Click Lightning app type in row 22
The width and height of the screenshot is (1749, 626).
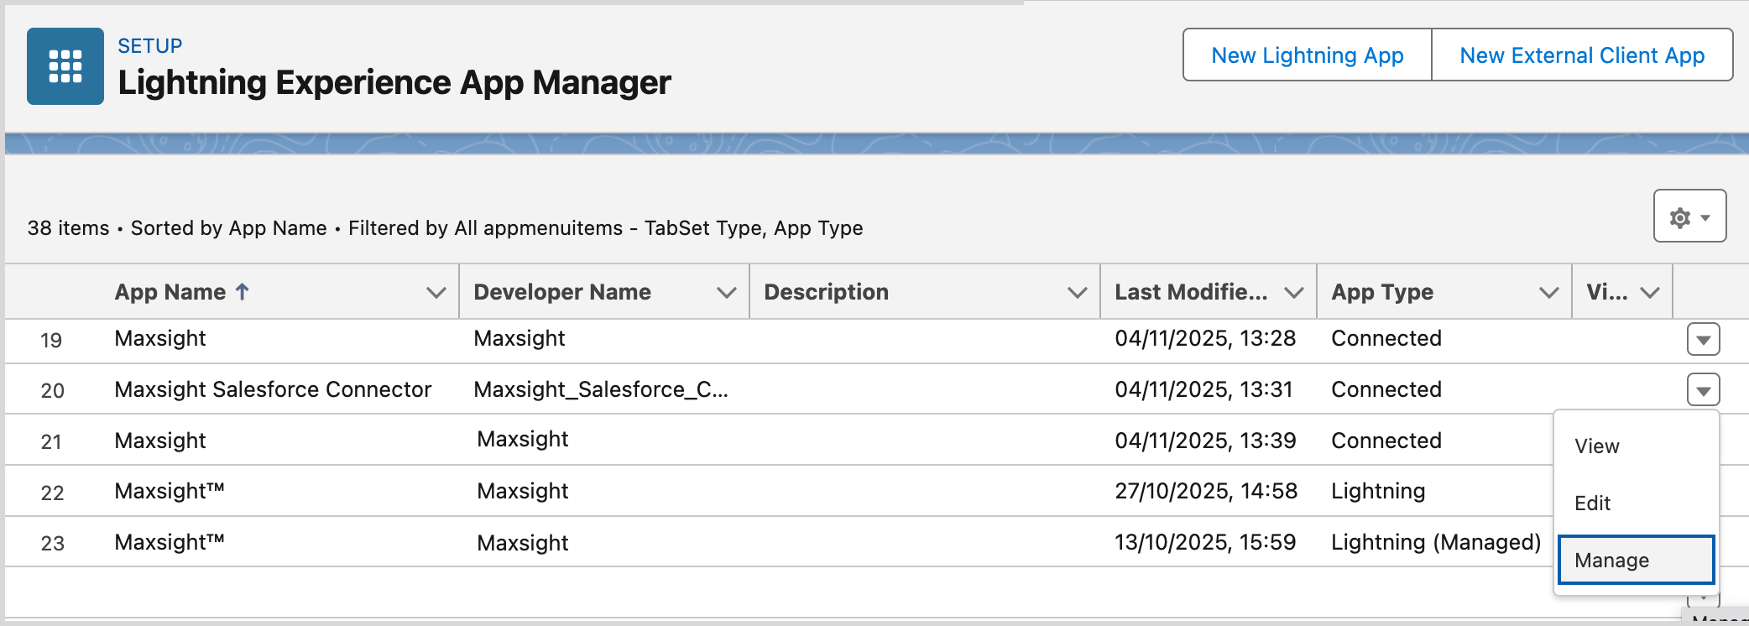(1378, 491)
